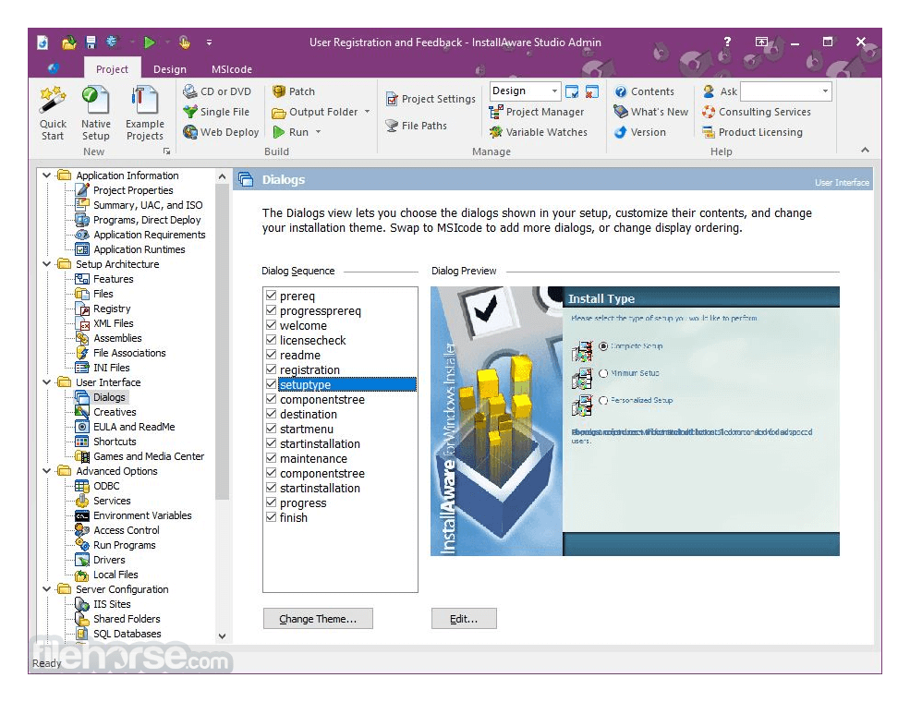Open the quick access toolbar customize arrow
Image resolution: width=910 pixels, height=702 pixels.
pos(209,42)
